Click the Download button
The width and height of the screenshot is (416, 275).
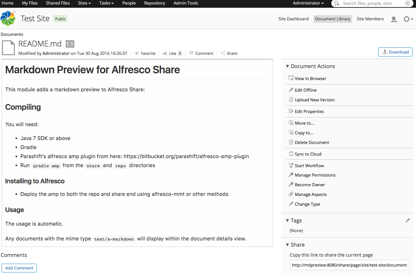point(395,52)
